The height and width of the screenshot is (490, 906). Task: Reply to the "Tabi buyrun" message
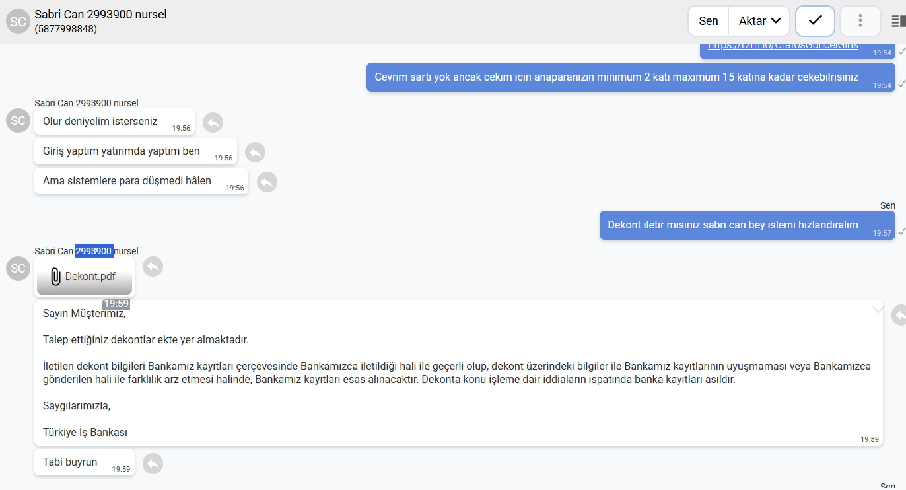tap(153, 464)
